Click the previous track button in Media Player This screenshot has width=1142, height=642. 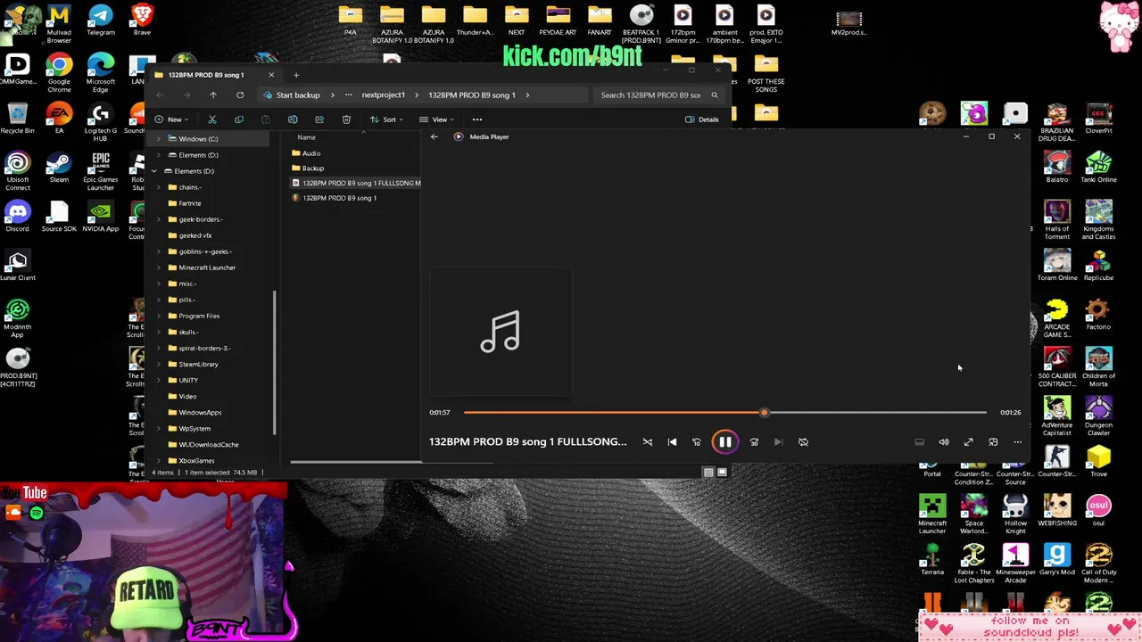click(x=672, y=442)
